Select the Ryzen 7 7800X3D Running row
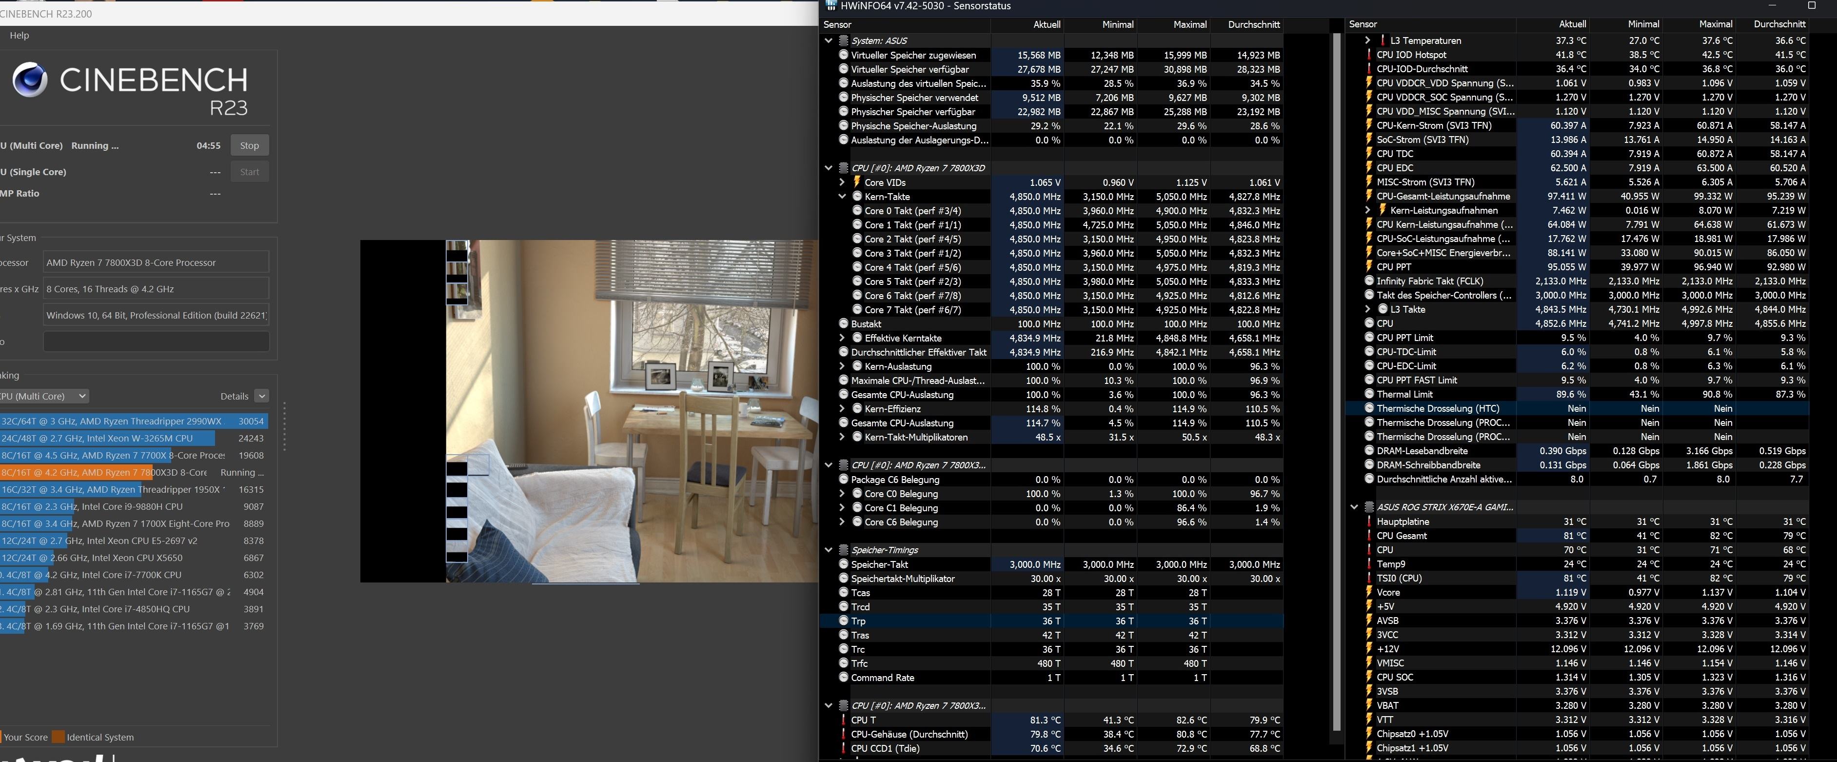 tap(134, 472)
